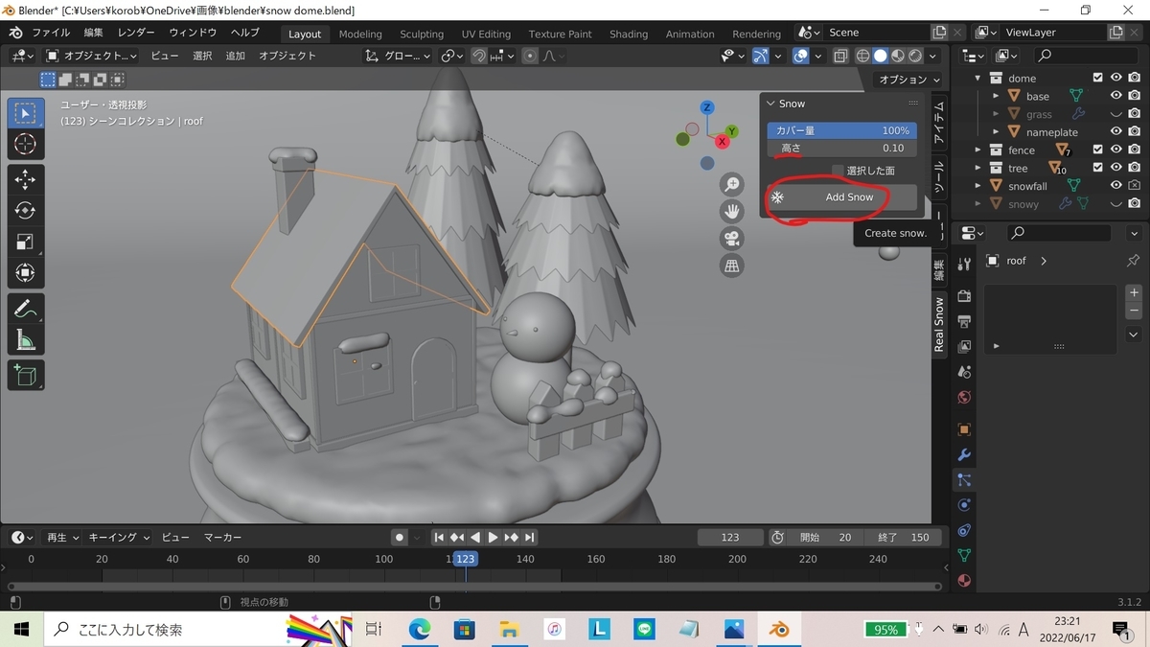The width and height of the screenshot is (1150, 647).
Task: Open the Real Snow sidebar tab
Action: (x=939, y=324)
